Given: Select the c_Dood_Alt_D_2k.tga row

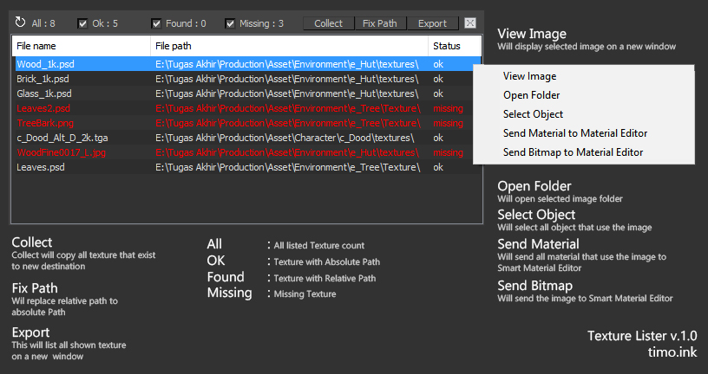Looking at the screenshot, I should coord(62,138).
